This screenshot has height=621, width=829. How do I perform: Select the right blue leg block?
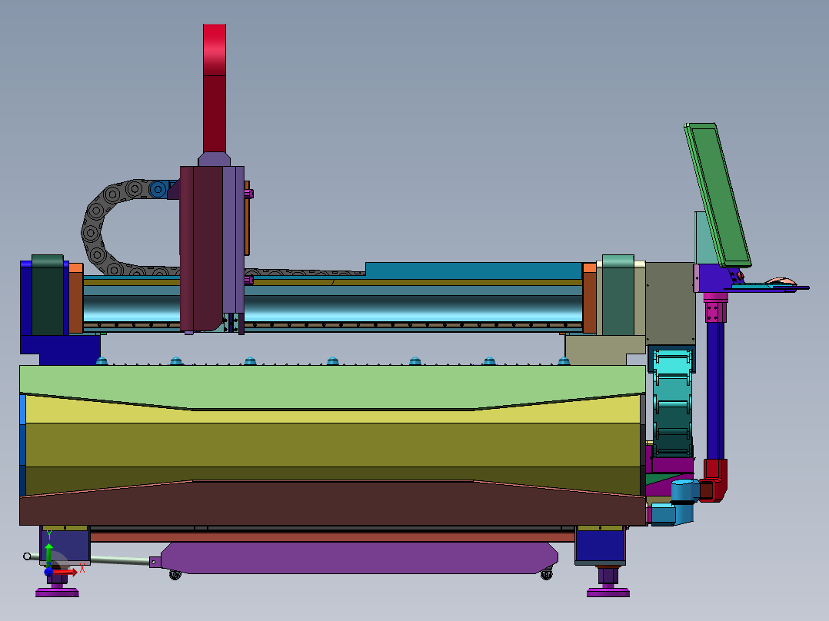pos(601,546)
